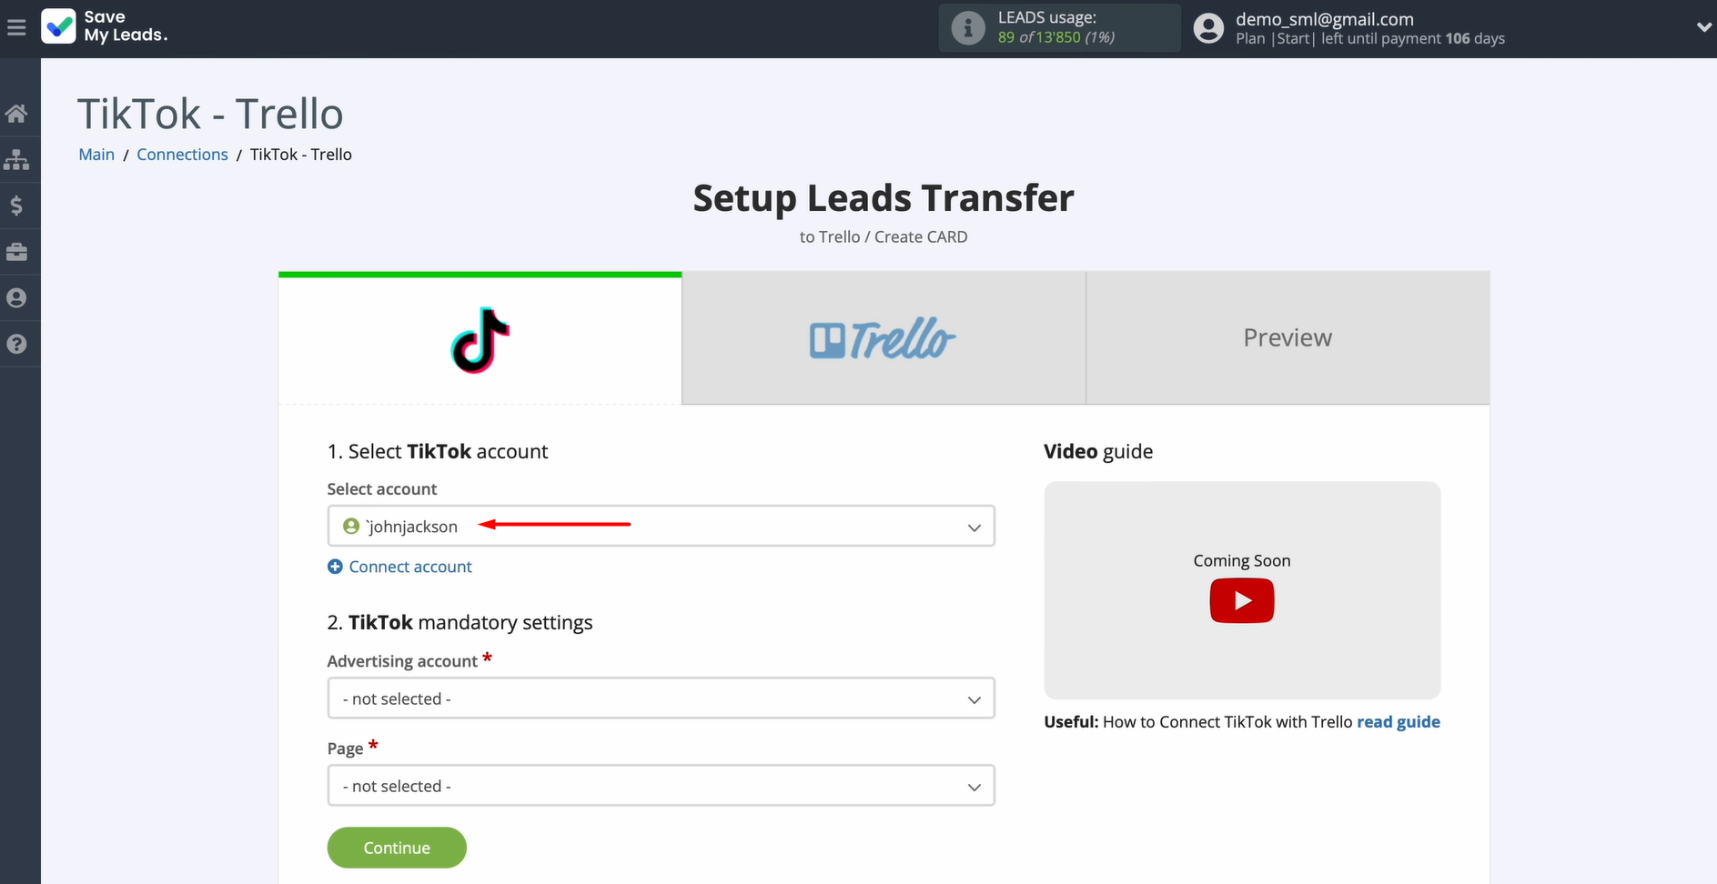
Task: Click the LEADS usage info icon
Action: coord(968,28)
